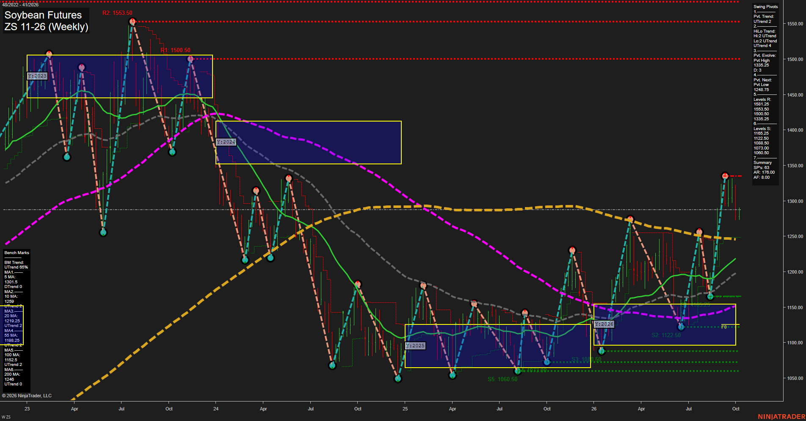Click the 1350.00 price axis label
This screenshot has height=421, width=806.
795,166
